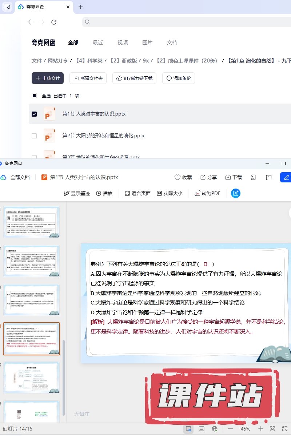Click the 转为PDF convert icon
This screenshot has width=291, height=436.
point(207,193)
